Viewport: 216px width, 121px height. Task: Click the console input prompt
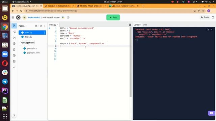click(137, 39)
